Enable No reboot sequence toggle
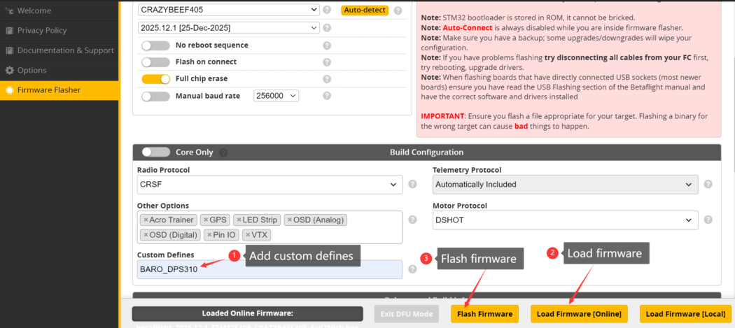Image resolution: width=735 pixels, height=328 pixels. pyautogui.click(x=155, y=45)
